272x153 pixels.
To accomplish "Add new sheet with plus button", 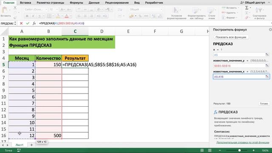I will 31,145.
